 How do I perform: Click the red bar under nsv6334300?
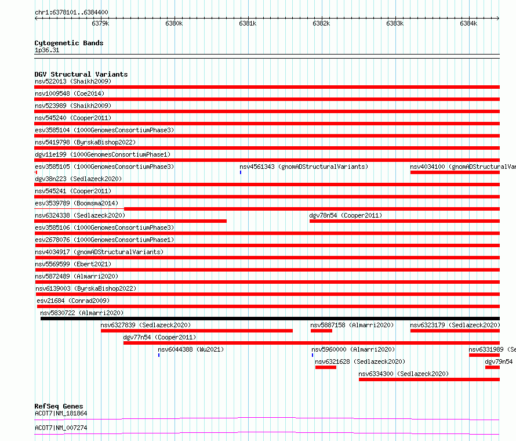click(x=429, y=379)
